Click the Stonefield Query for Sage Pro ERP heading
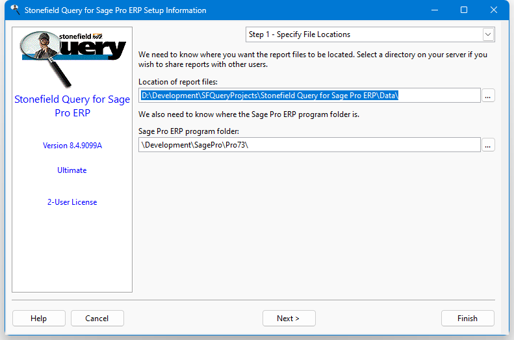Viewport: 514px width, 340px height. (x=72, y=105)
